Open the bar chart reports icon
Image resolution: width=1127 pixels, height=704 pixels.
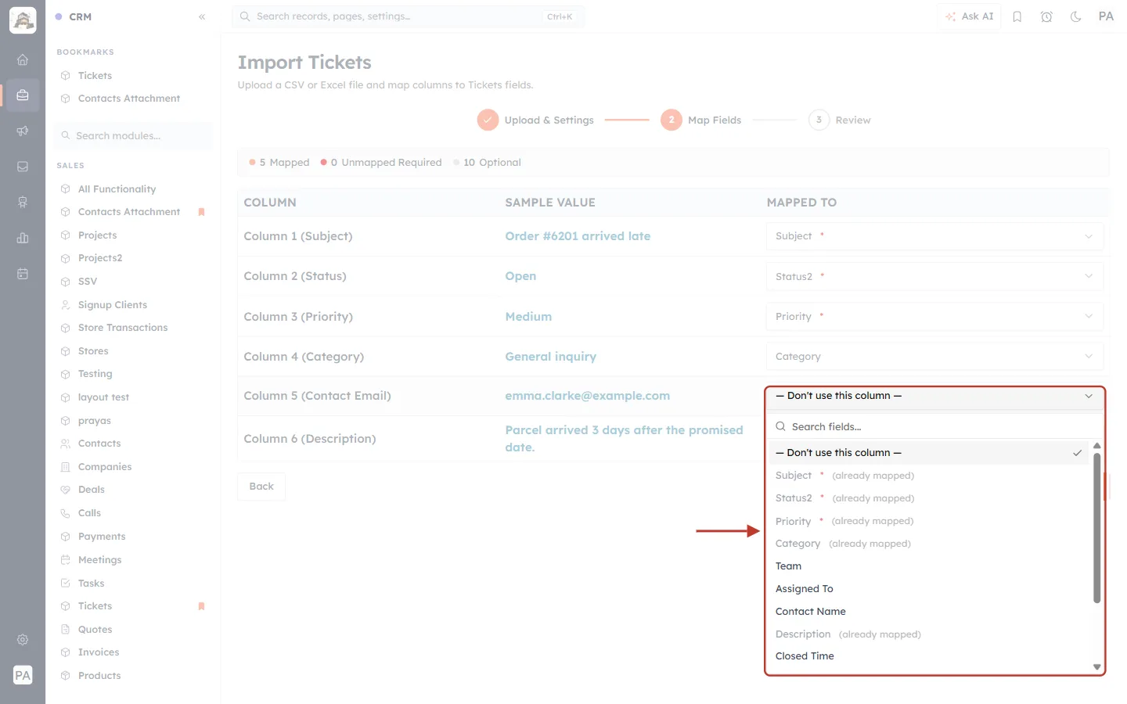click(x=23, y=238)
